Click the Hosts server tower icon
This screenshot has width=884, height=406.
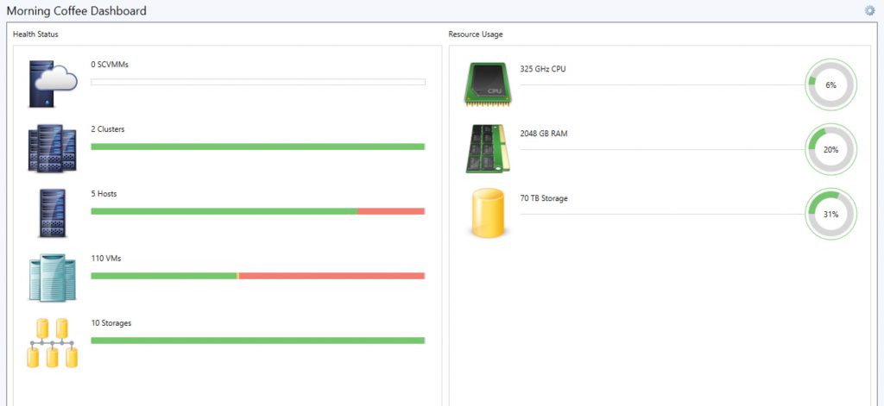click(53, 213)
